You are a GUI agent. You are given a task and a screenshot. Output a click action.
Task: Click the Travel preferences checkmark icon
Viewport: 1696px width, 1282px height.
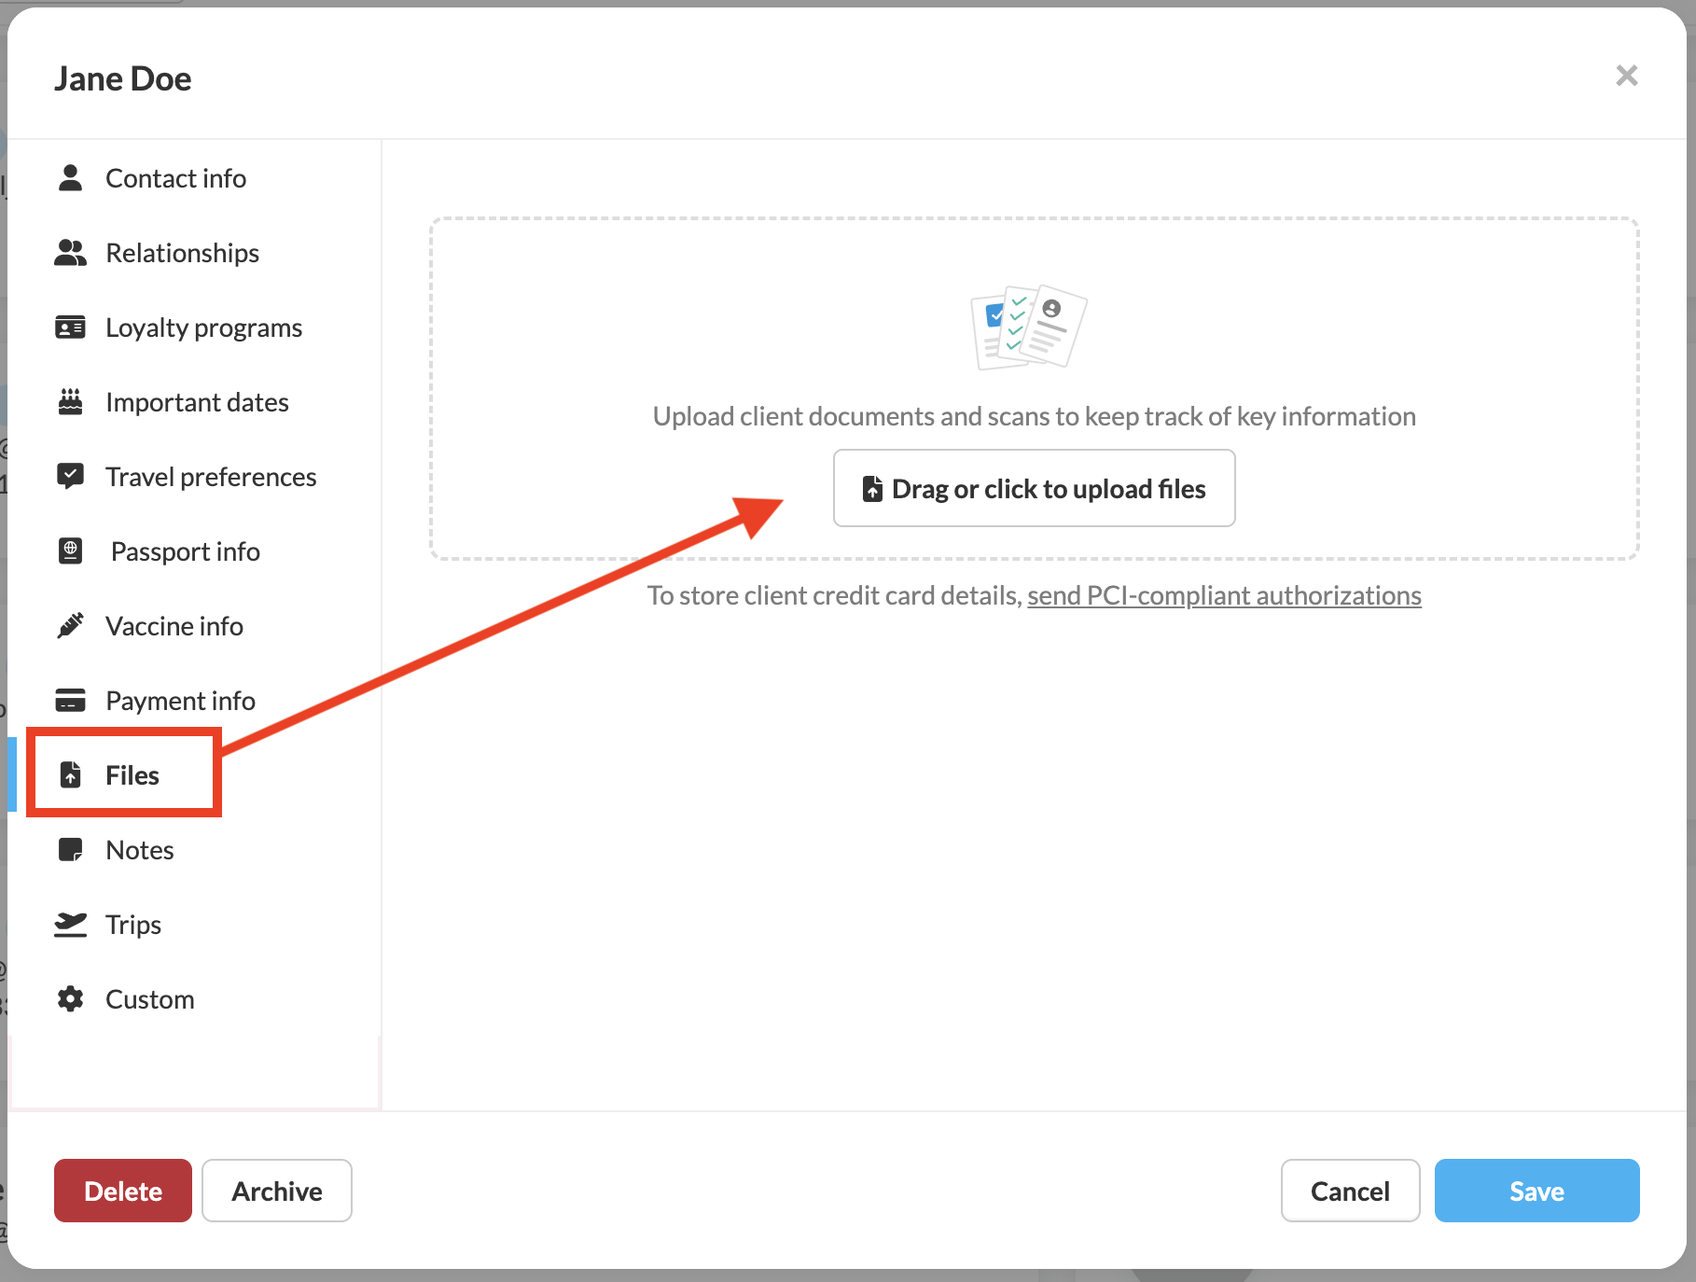(x=70, y=476)
